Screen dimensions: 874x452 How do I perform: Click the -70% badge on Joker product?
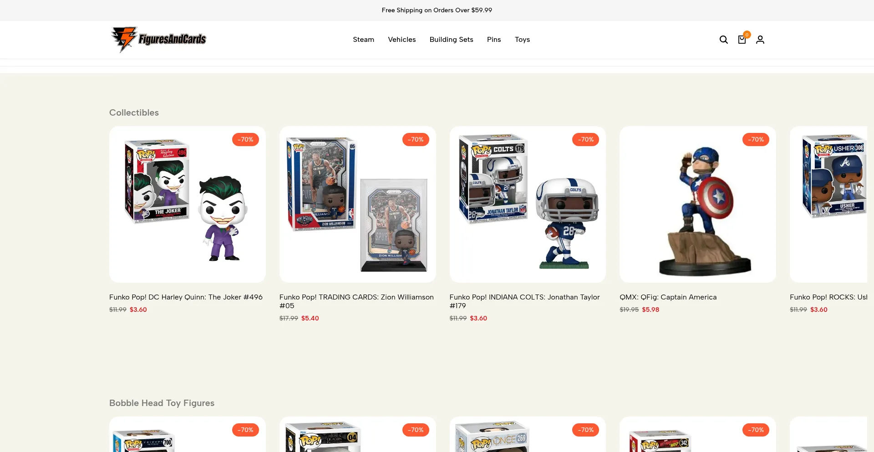pyautogui.click(x=245, y=139)
